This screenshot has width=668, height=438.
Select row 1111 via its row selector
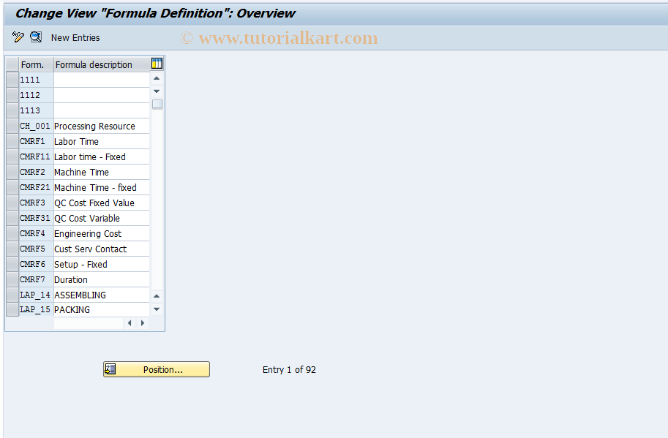coord(12,80)
